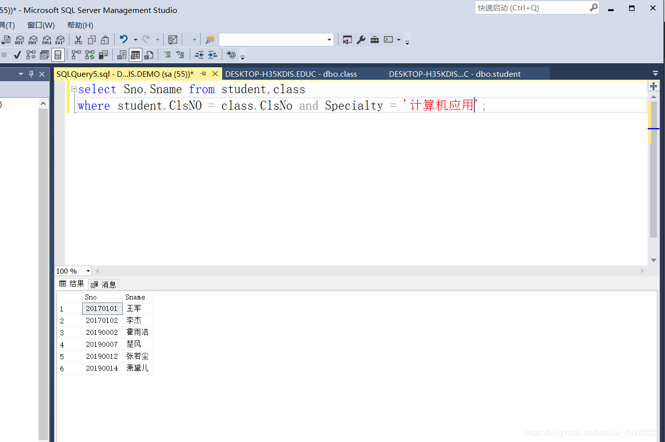The image size is (665, 442).
Task: Click the Copy icon in toolbar
Action: tap(92, 40)
